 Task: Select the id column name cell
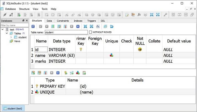41,50
